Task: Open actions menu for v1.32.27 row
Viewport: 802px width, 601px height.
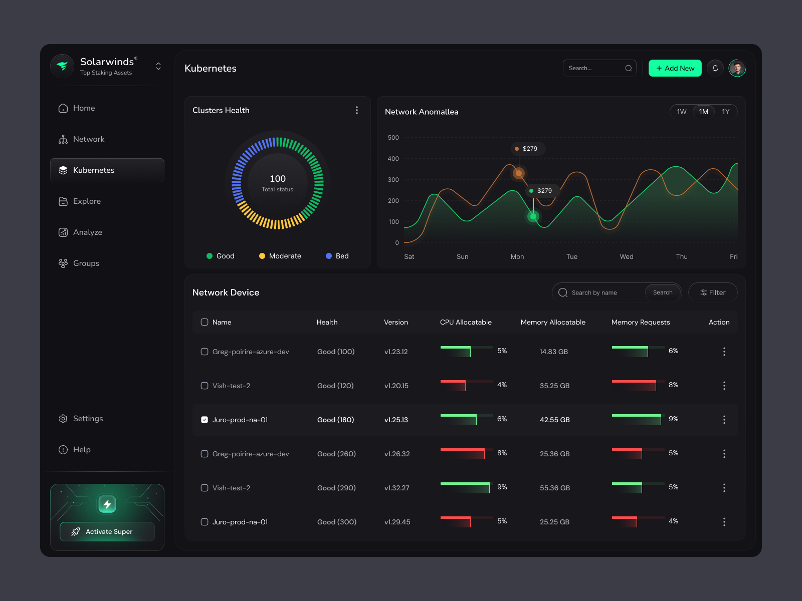Action: [x=724, y=488]
